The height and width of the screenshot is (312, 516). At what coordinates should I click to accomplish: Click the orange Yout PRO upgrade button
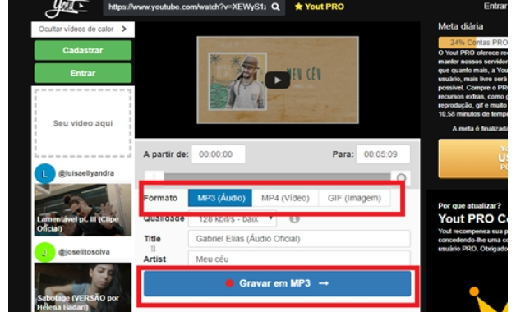pyautogui.click(x=473, y=158)
